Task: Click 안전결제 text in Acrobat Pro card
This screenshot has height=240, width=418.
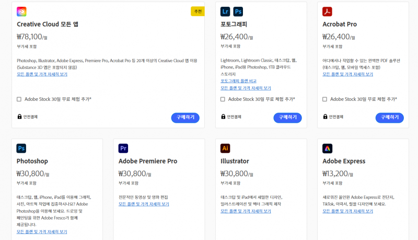Action: 336,117
